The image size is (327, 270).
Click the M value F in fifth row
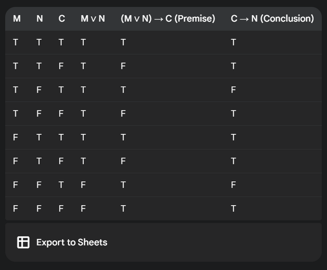(15, 137)
